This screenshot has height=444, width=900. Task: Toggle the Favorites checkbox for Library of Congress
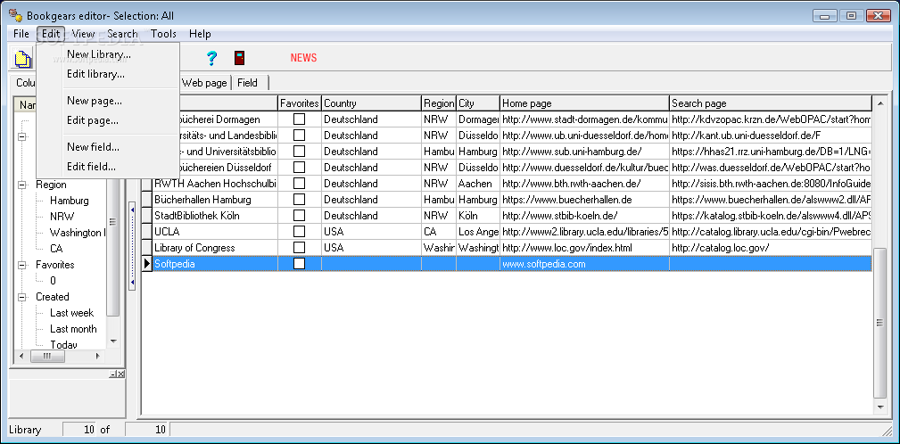(299, 248)
